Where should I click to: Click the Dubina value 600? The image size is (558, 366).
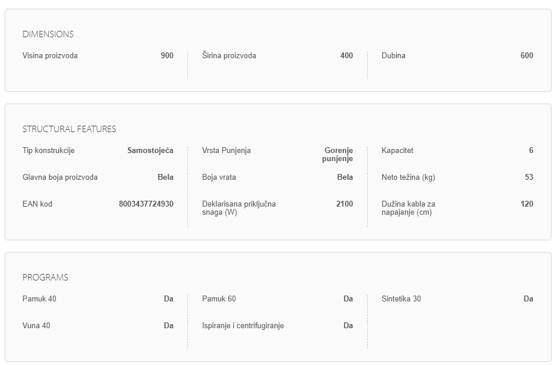coord(527,56)
